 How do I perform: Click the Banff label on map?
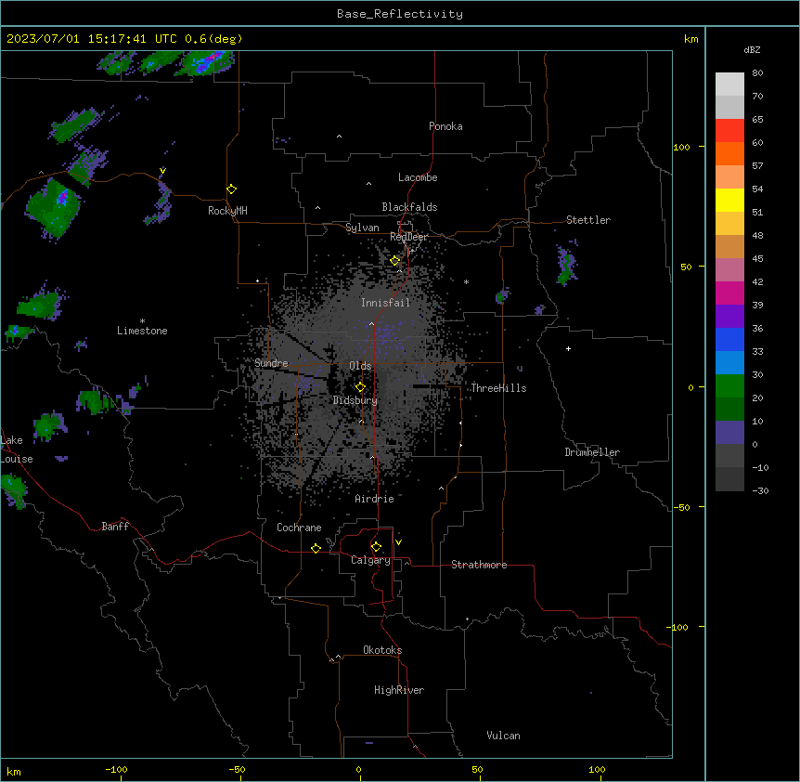pyautogui.click(x=115, y=527)
